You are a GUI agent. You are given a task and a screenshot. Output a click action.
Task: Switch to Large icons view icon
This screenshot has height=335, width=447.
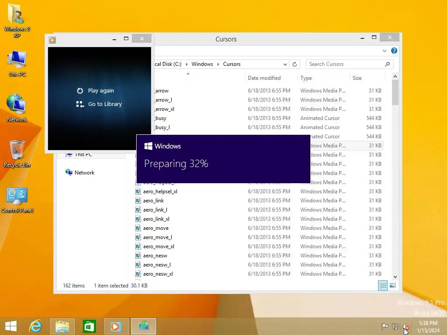(x=392, y=285)
